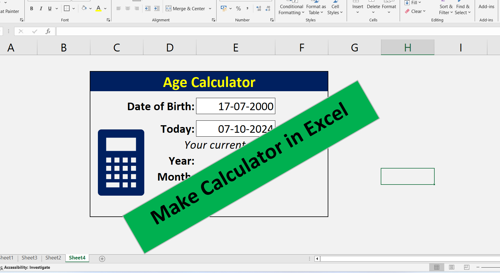Select the Date of Birth cell 17-07-2000
The width and height of the screenshot is (500, 273).
pyautogui.click(x=236, y=106)
